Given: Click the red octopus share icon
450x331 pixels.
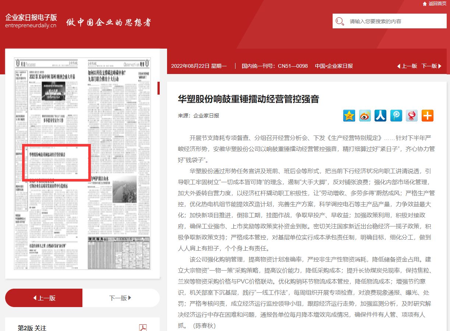Looking at the screenshot, I should pos(411,116).
